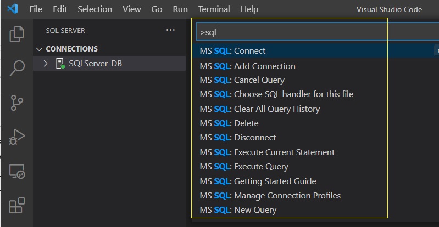Open the Remote Explorer view
The width and height of the screenshot is (439, 227).
pyautogui.click(x=17, y=171)
